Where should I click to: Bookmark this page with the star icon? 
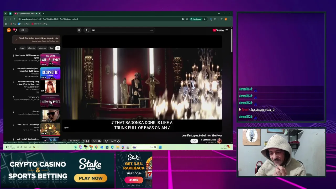205,19
